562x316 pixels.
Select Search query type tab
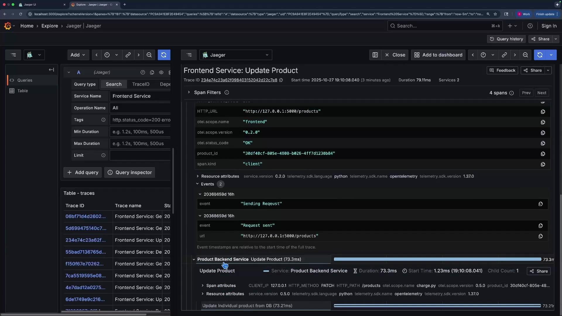coord(114,84)
